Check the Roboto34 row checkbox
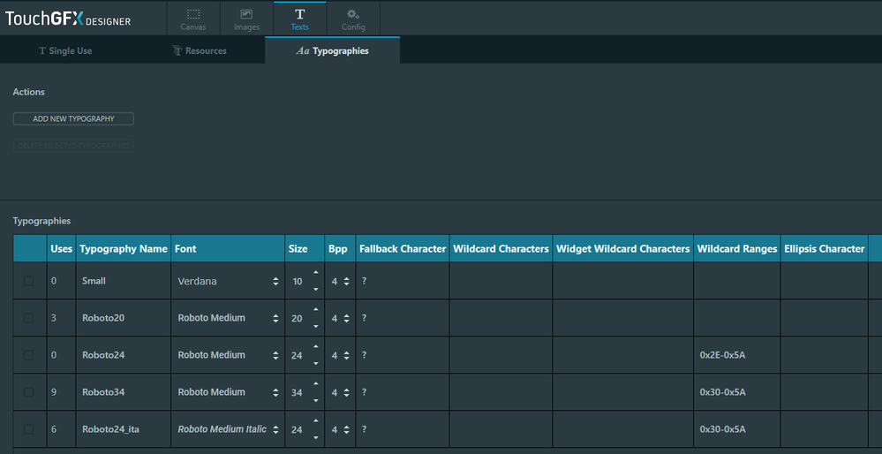 [x=28, y=392]
